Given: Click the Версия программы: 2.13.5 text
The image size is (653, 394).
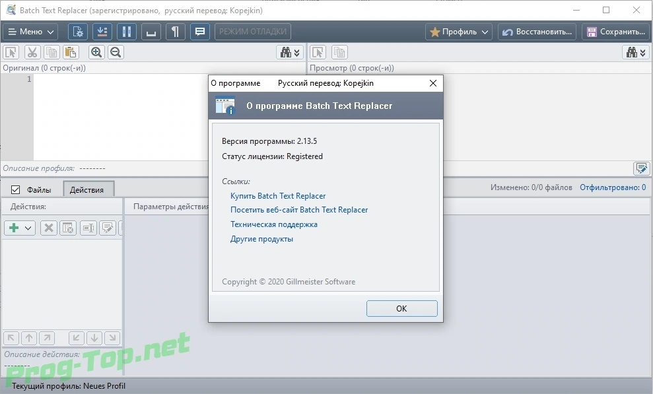Looking at the screenshot, I should [269, 141].
